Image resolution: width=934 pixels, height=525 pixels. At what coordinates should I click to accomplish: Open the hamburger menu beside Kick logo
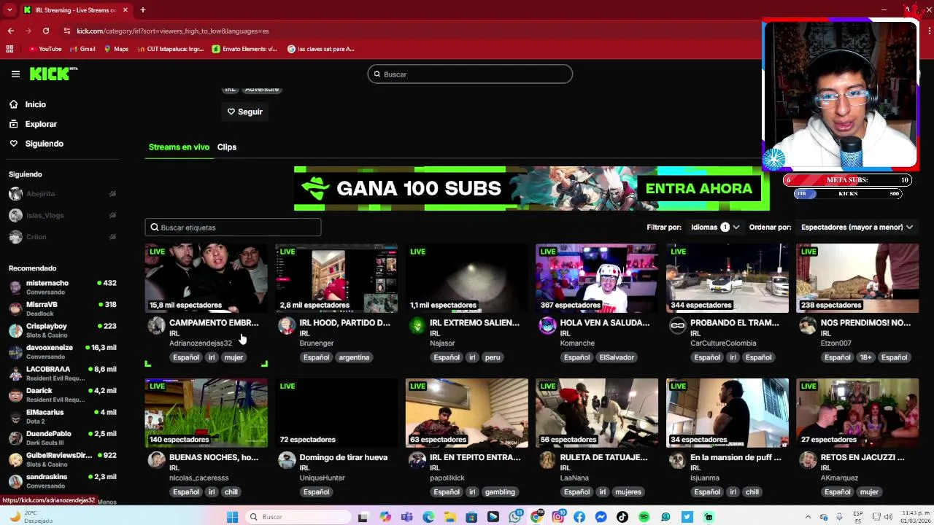tap(15, 74)
